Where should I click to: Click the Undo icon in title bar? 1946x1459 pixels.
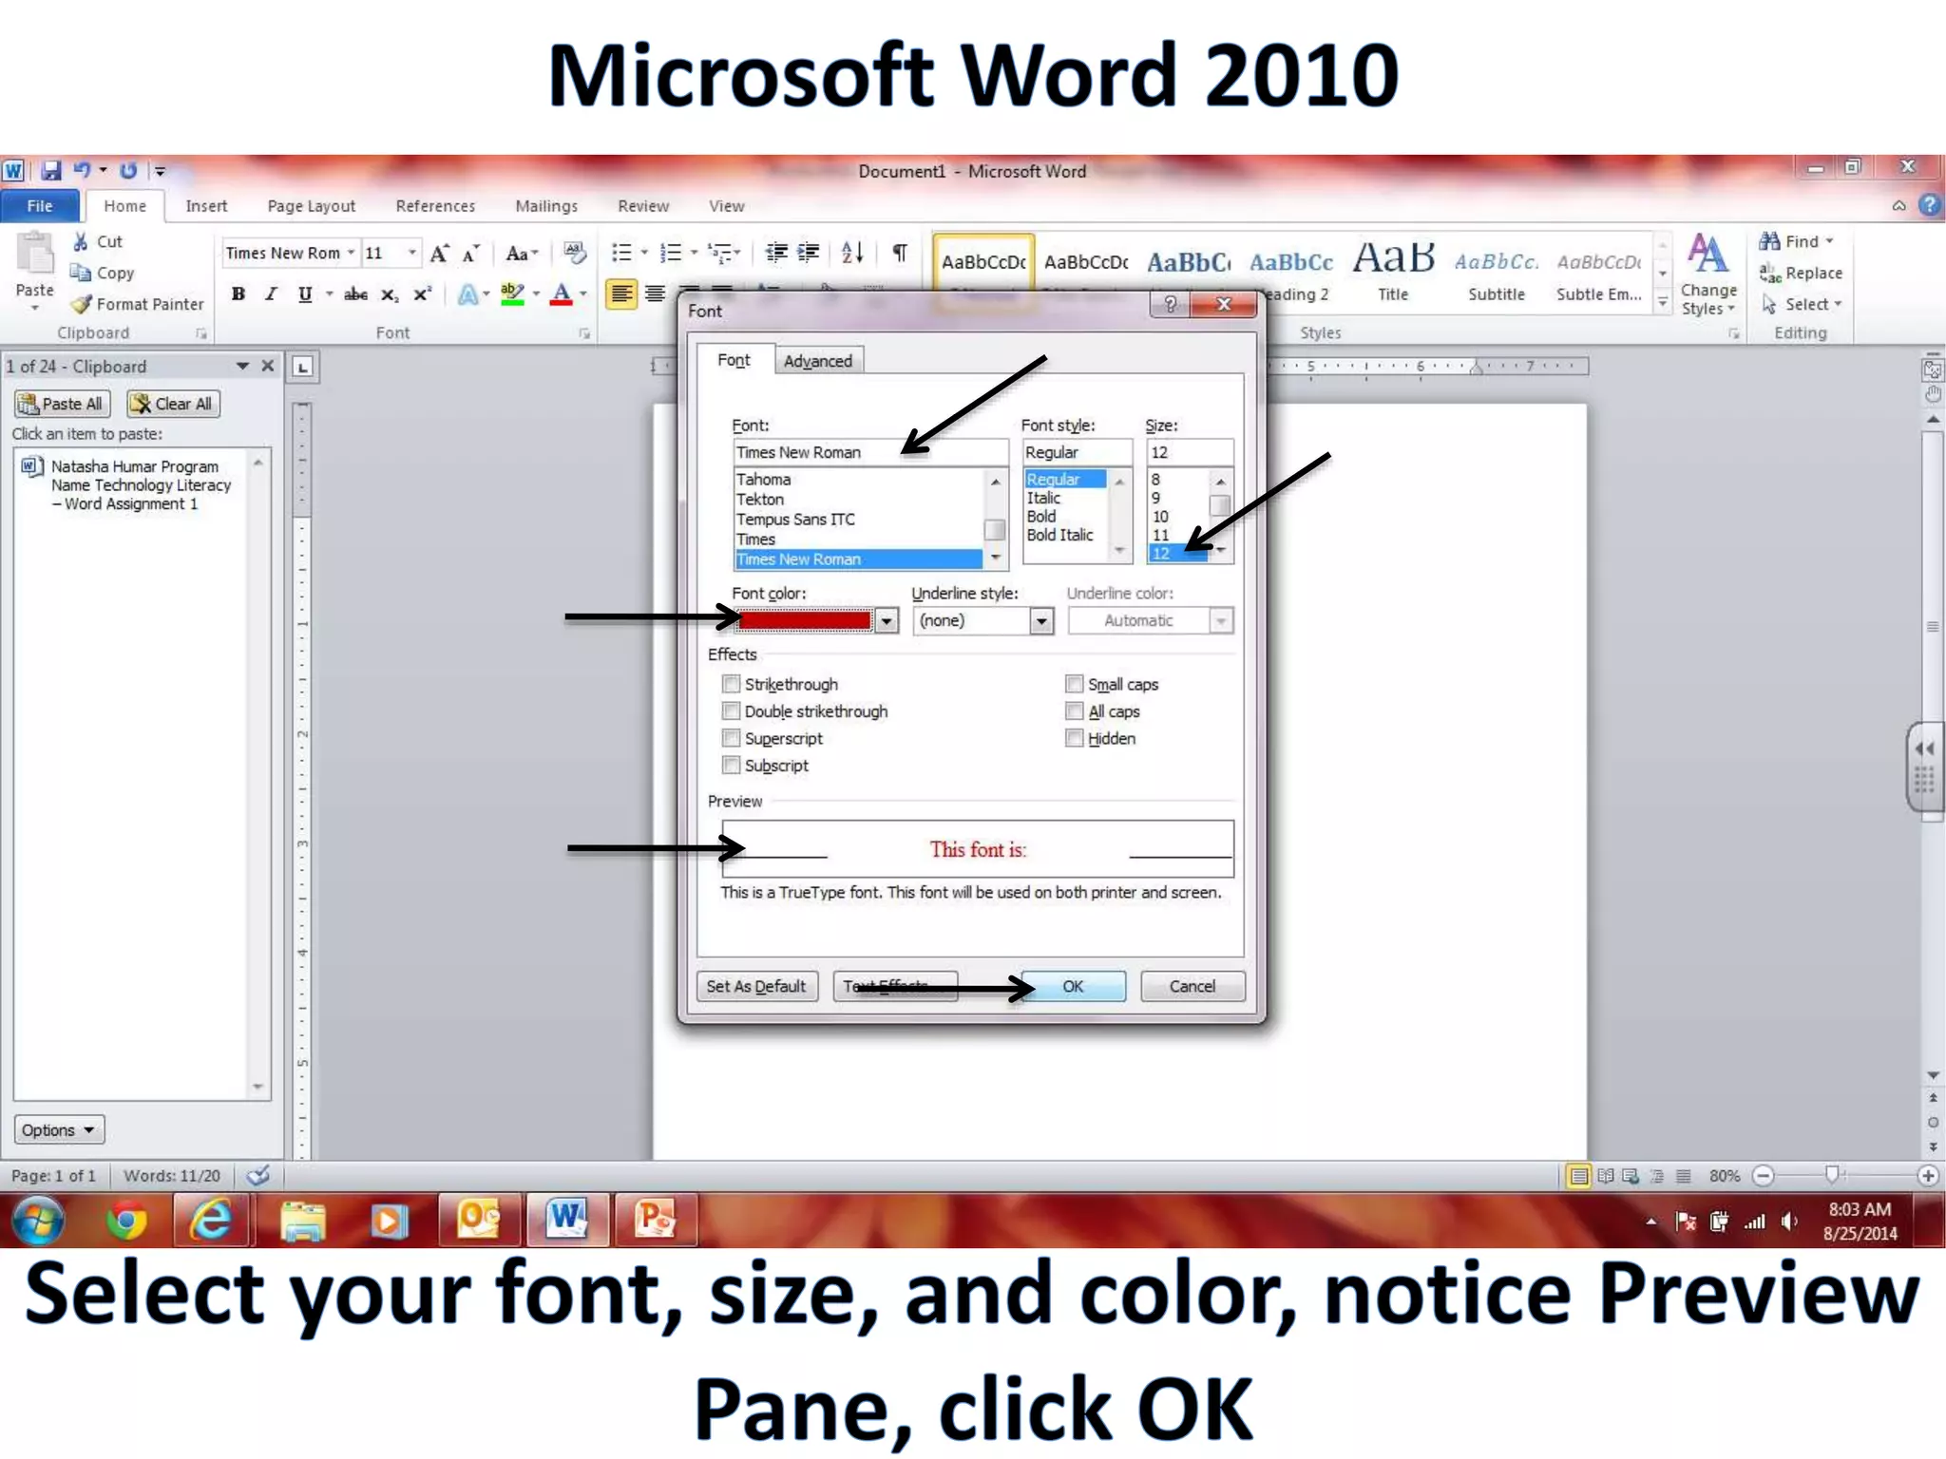pos(83,170)
